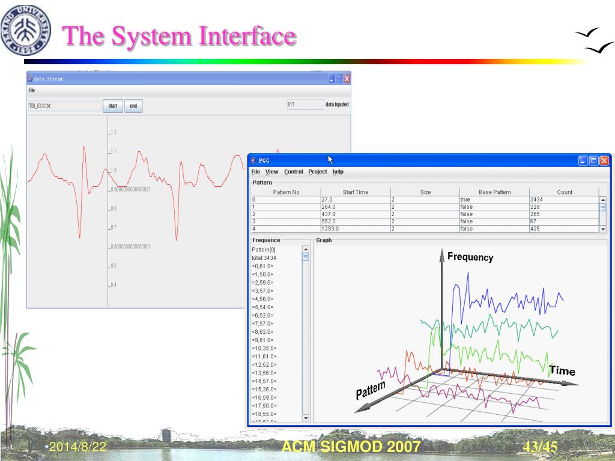The height and width of the screenshot is (461, 615).
Task: Click the Count cell 425
Action: tap(565, 229)
